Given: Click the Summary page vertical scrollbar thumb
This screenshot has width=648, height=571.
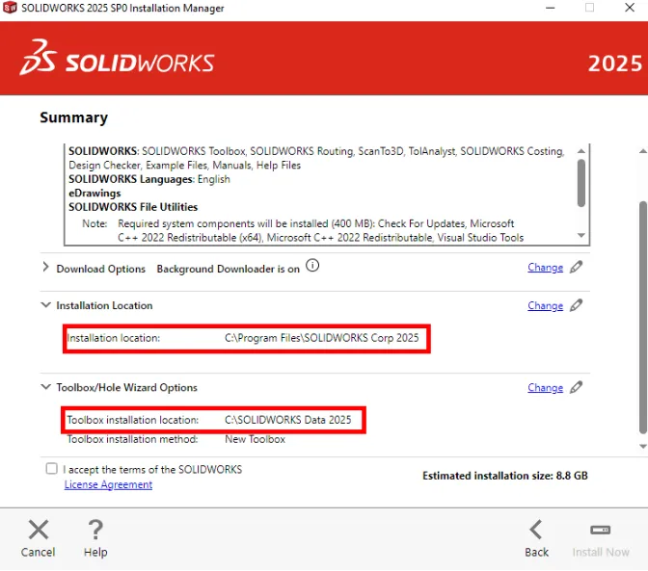Looking at the screenshot, I should click(x=642, y=317).
